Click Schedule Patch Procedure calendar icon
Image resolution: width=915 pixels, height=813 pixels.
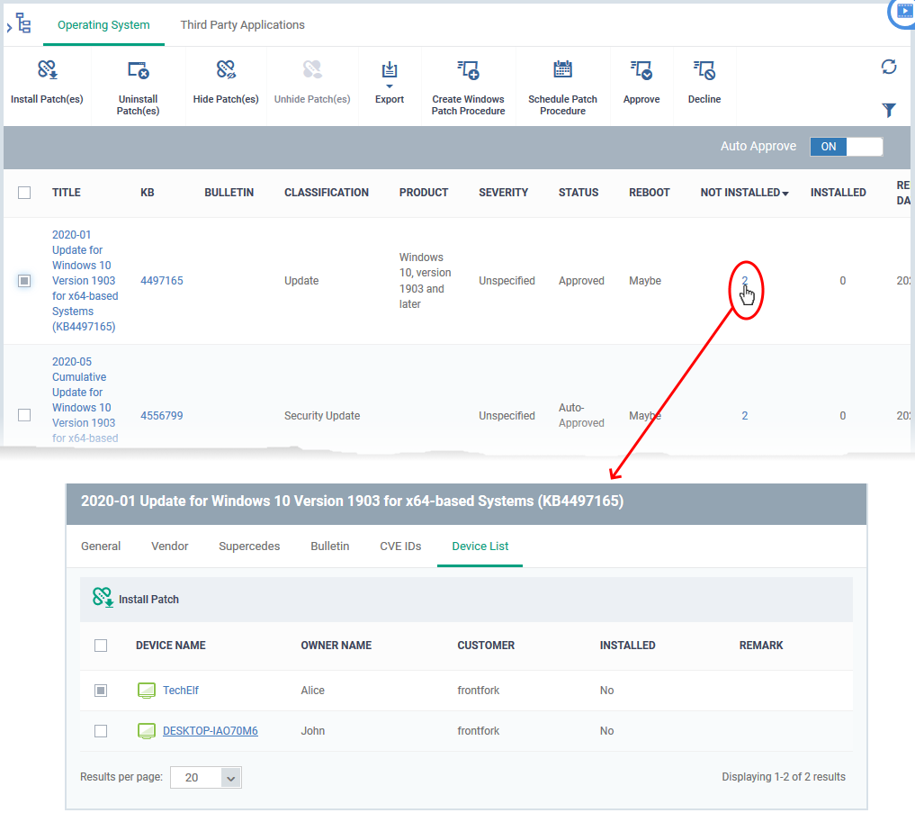(x=562, y=69)
